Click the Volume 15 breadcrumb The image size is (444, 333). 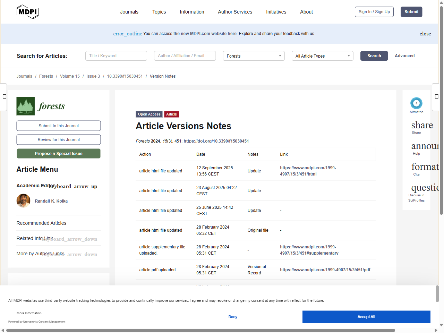coord(70,76)
